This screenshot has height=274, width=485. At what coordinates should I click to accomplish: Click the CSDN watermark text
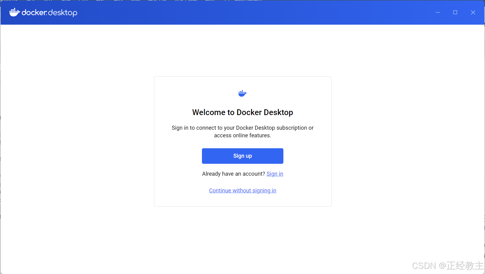(424, 266)
